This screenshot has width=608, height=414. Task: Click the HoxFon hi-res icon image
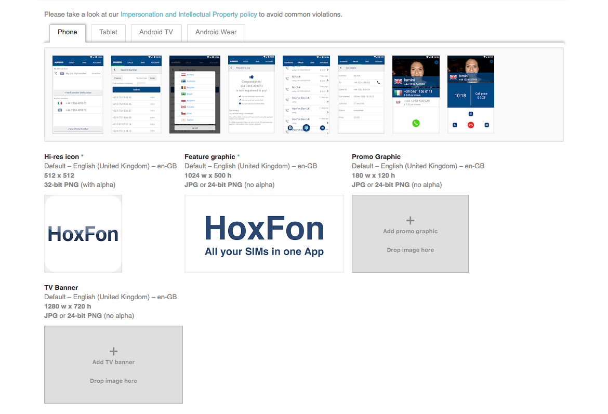click(x=83, y=234)
